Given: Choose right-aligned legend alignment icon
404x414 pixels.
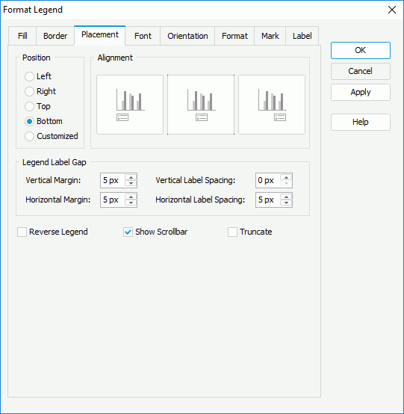Looking at the screenshot, I should coord(272,105).
